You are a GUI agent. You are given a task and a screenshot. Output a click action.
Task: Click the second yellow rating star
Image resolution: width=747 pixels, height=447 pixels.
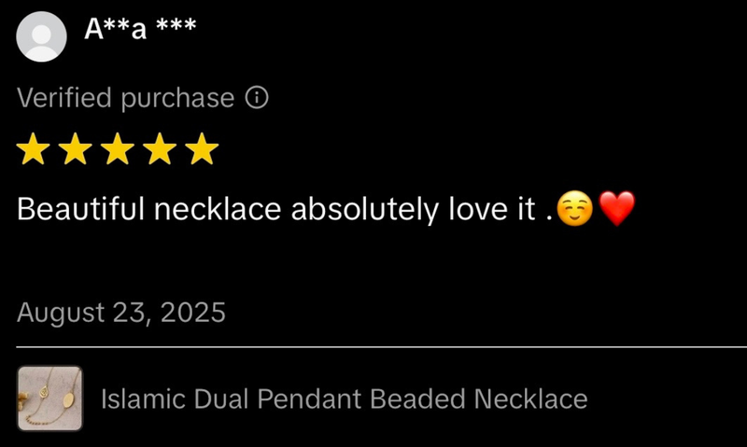[76, 148]
